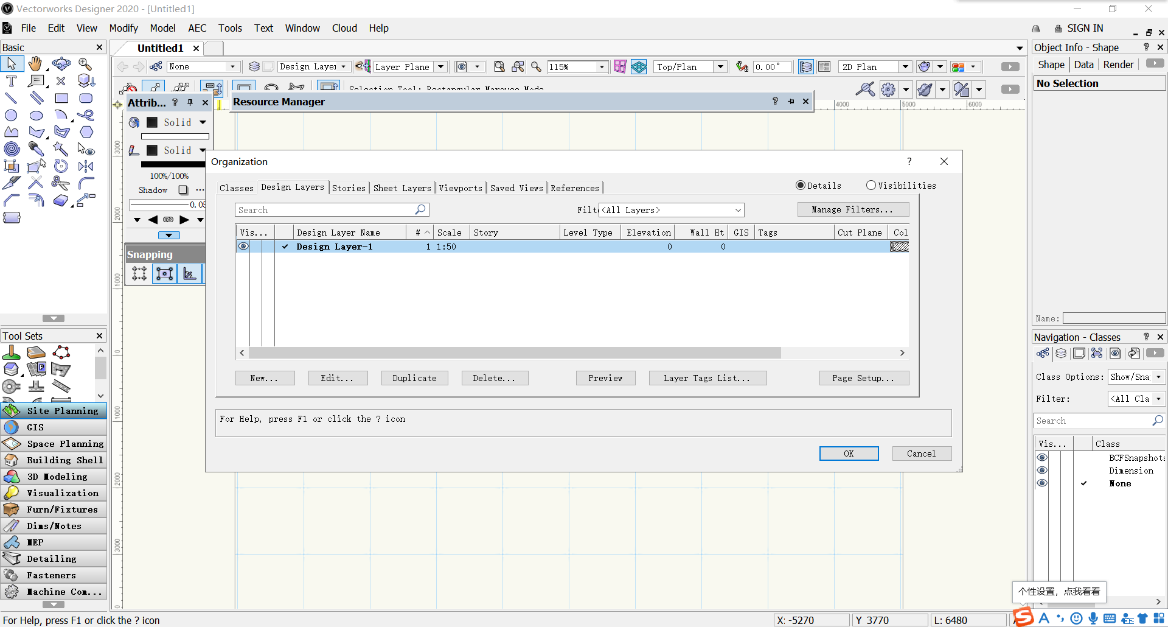The image size is (1168, 627).
Task: Select the Oval tool
Action: click(36, 115)
